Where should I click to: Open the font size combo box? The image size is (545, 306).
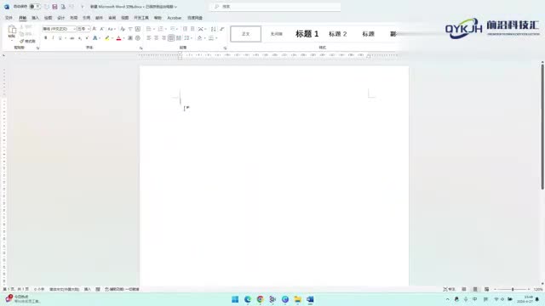point(83,29)
